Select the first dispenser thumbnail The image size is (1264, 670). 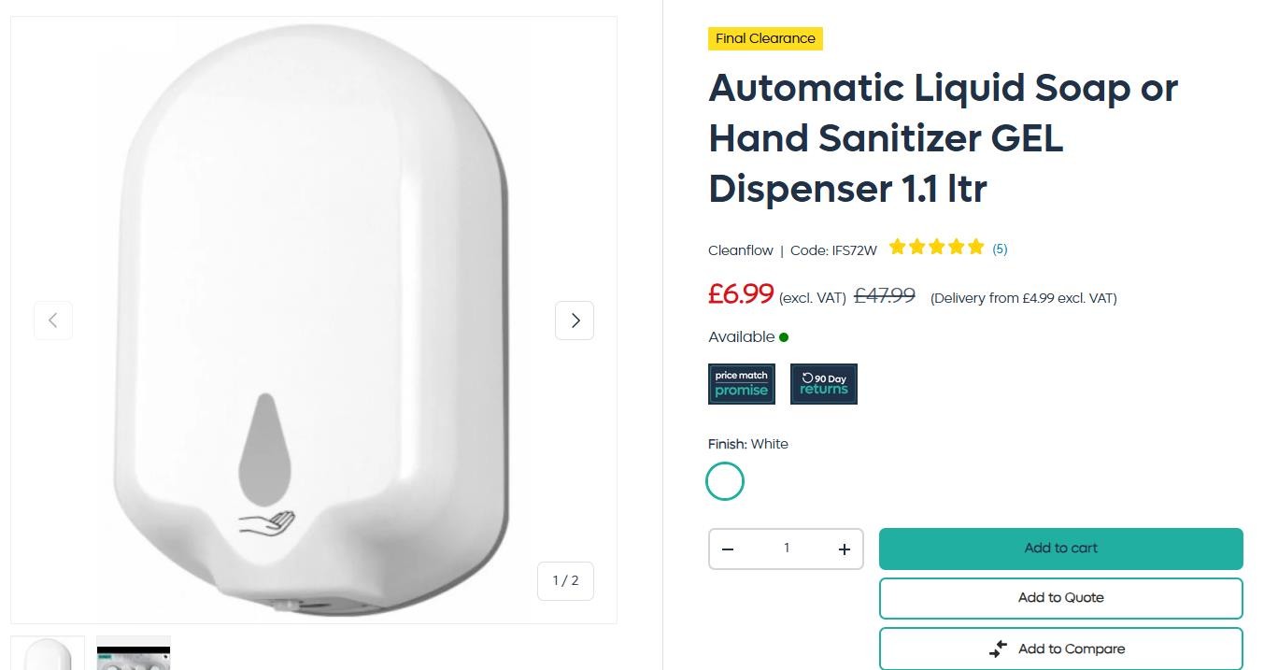pyautogui.click(x=48, y=654)
